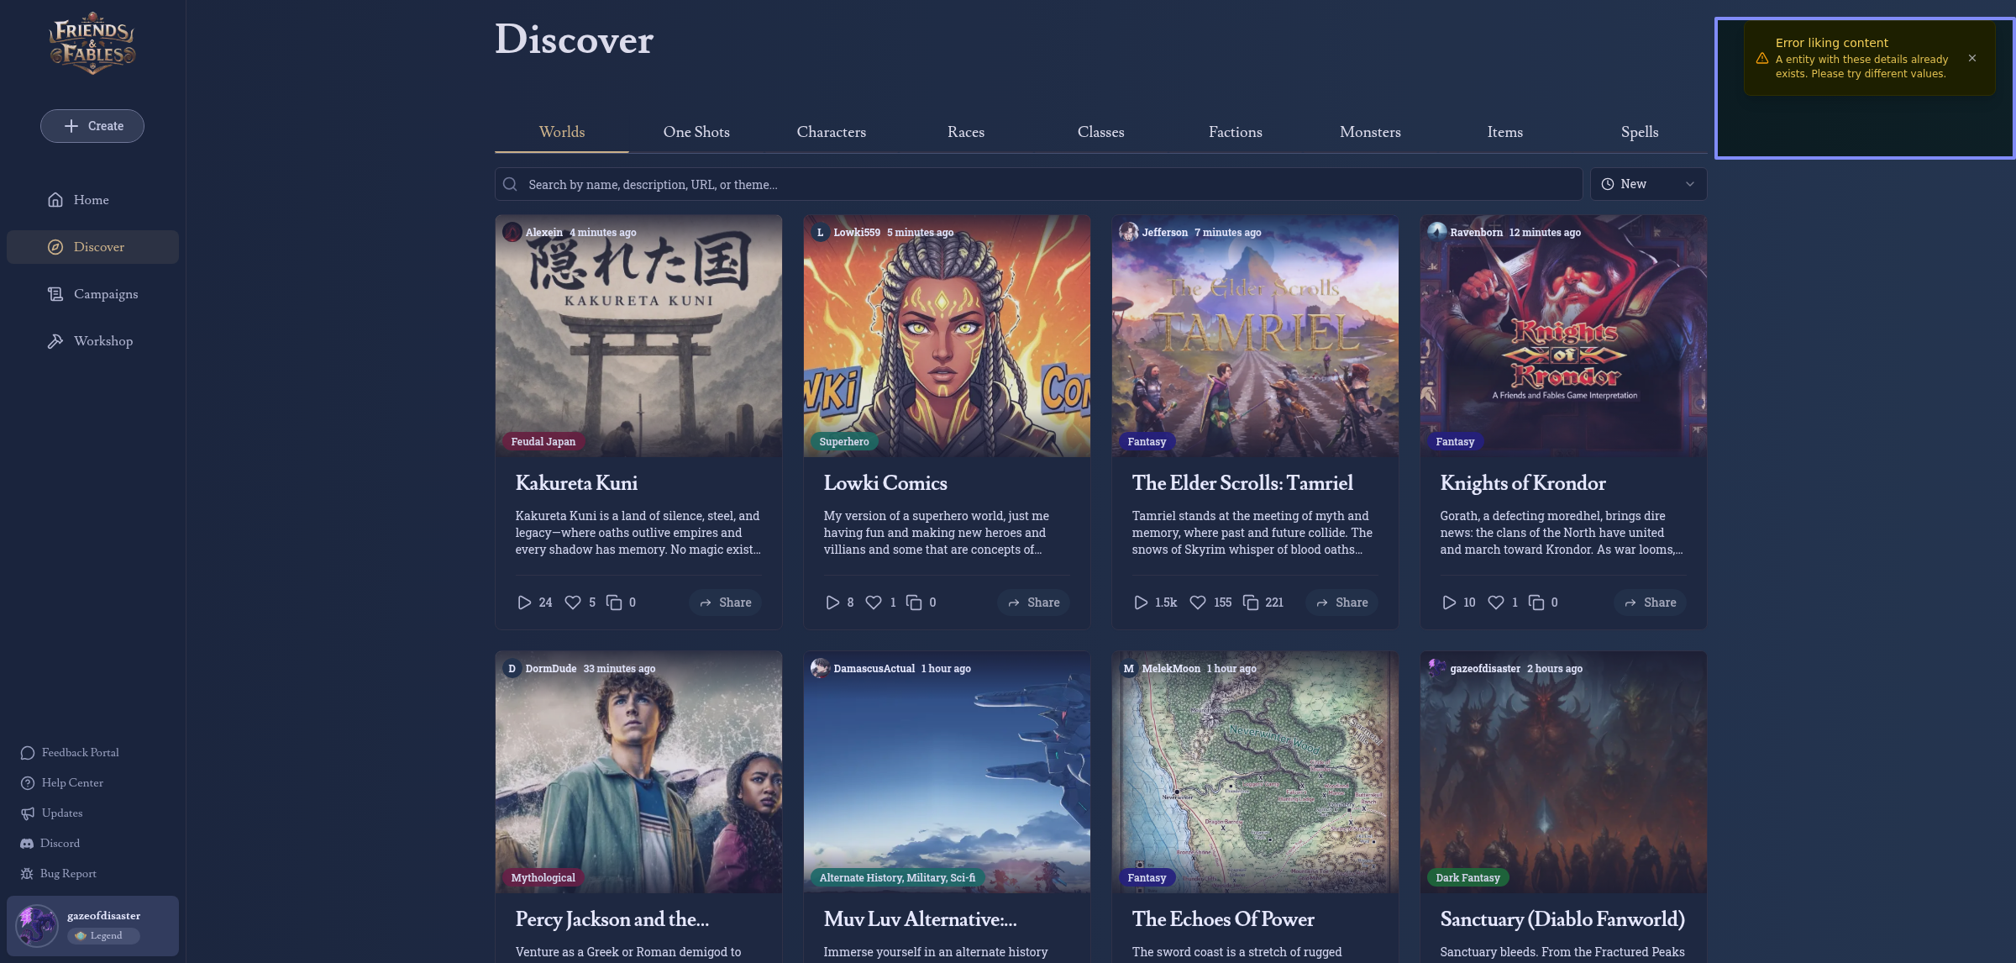Screen dimensions: 2016x963
Task: Share the Kakureta Kuni world
Action: [x=726, y=603]
